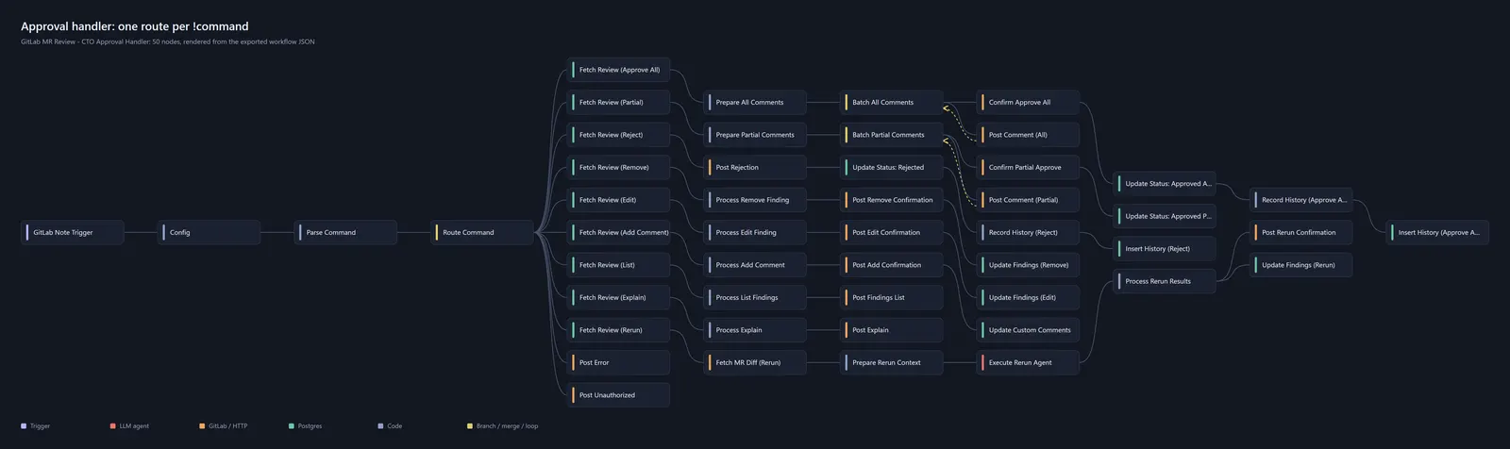
Task: Click the Prepare Rerun Context node
Action: coord(892,362)
